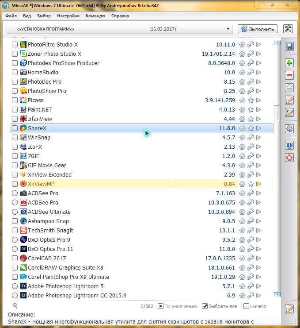The image size is (300, 328).
Task: Click the home icon in ShareX row
Action: [x=242, y=128]
